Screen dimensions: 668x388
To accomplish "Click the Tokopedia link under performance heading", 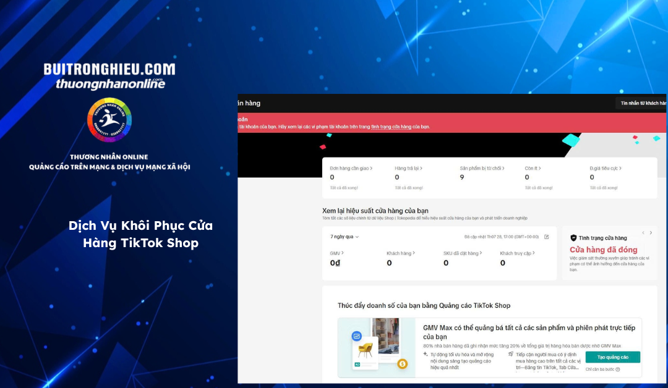I will pyautogui.click(x=408, y=218).
